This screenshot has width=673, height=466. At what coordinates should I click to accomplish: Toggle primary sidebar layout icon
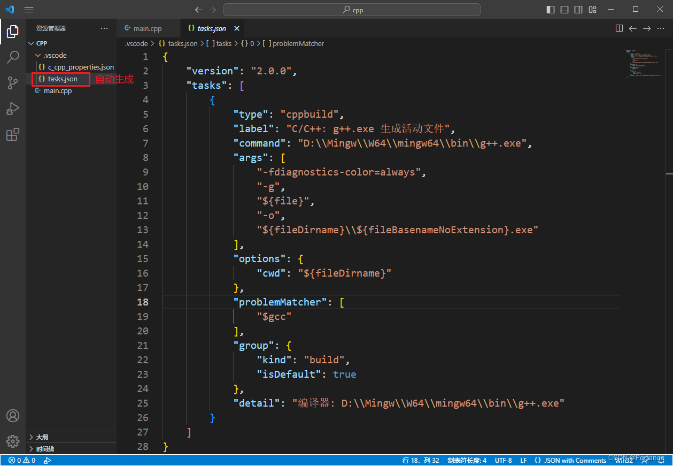[551, 10]
